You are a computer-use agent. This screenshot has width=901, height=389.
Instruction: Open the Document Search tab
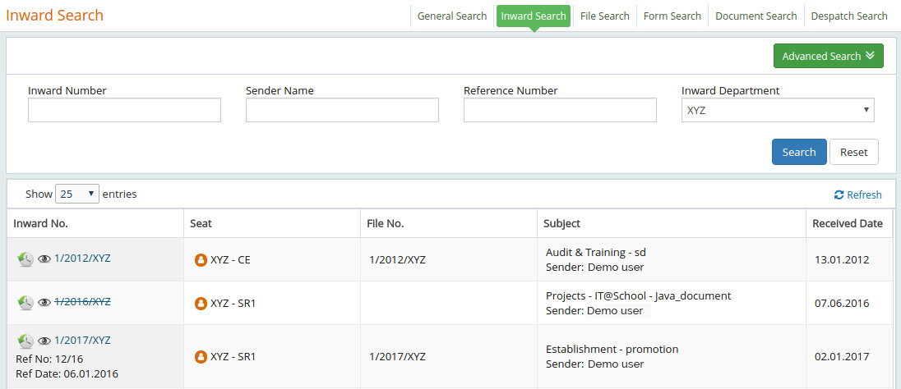pos(755,16)
